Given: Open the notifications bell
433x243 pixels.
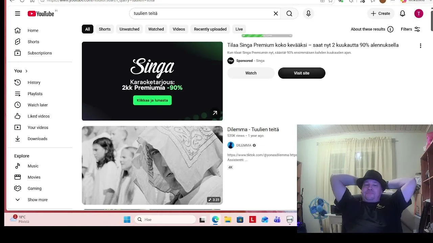Looking at the screenshot, I should pyautogui.click(x=403, y=13).
